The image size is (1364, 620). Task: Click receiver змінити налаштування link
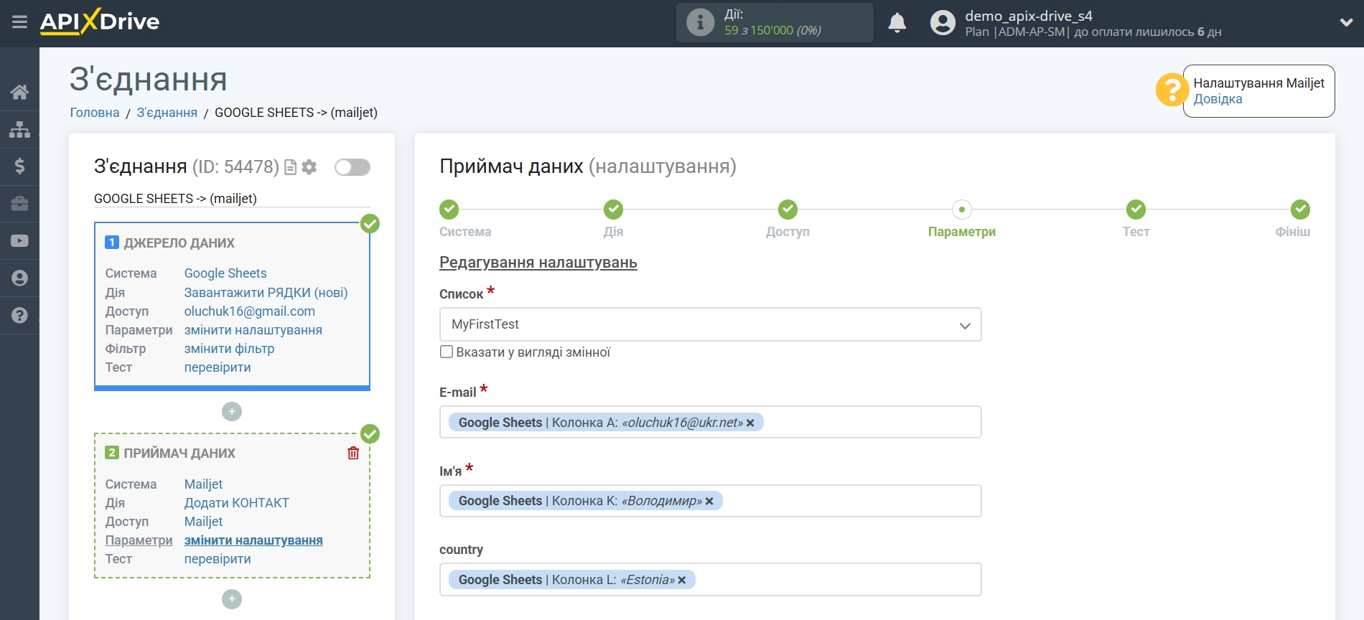point(253,540)
